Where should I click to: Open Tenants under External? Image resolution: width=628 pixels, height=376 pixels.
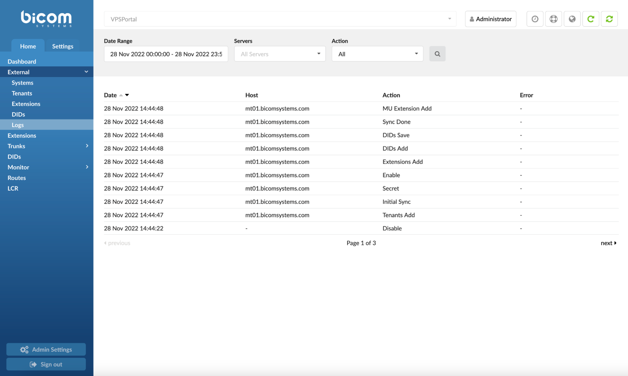point(46,93)
